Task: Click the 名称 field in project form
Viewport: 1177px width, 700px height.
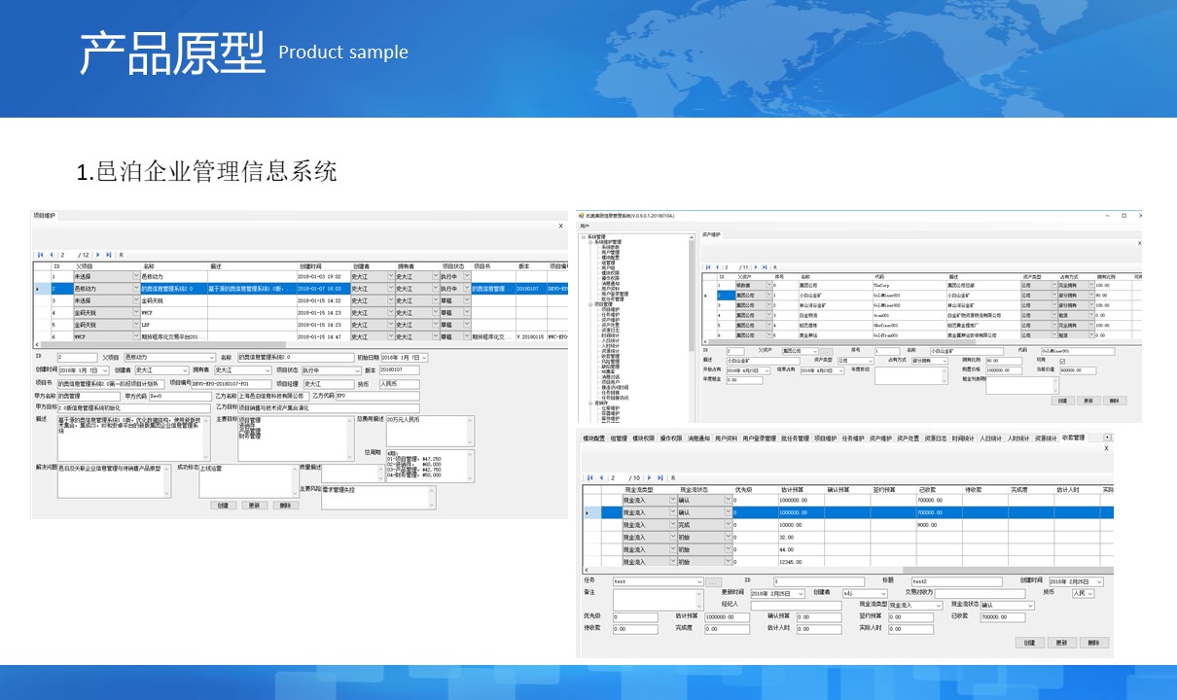Action: [x=296, y=357]
